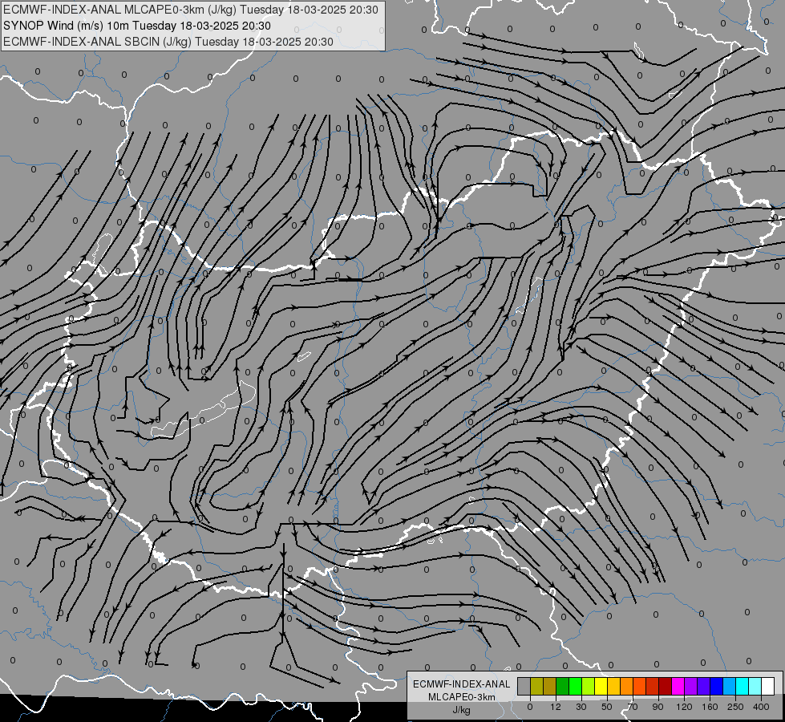Click the bright cyan legend swatch
This screenshot has width=785, height=722.
point(743,686)
